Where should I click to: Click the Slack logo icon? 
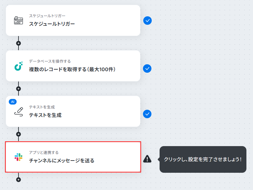(x=18, y=157)
